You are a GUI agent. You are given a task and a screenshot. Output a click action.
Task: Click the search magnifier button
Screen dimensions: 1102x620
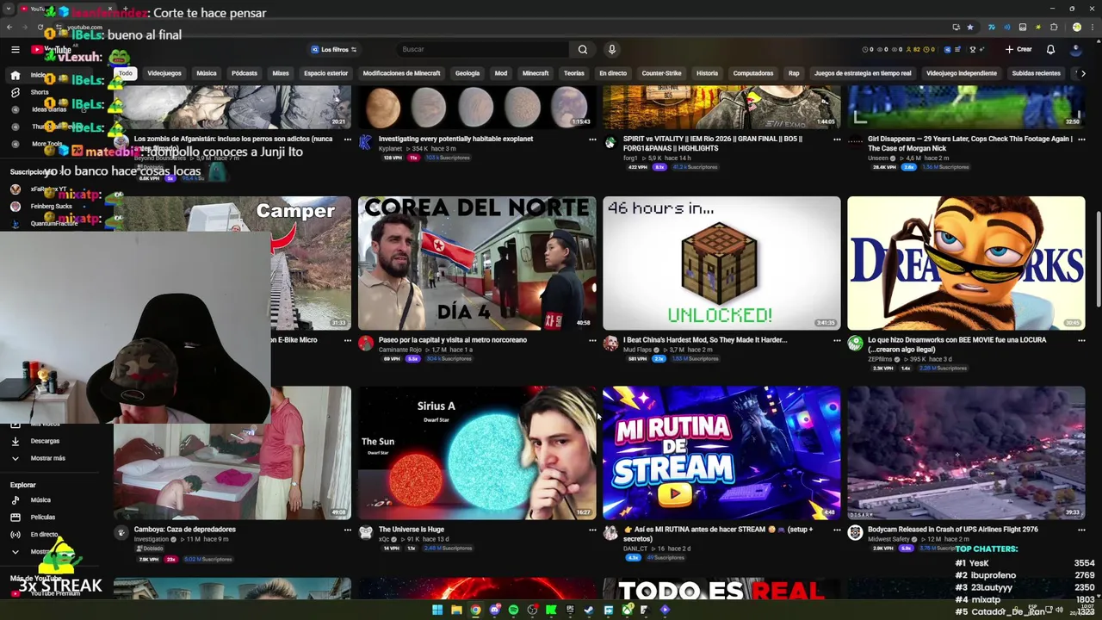583,49
